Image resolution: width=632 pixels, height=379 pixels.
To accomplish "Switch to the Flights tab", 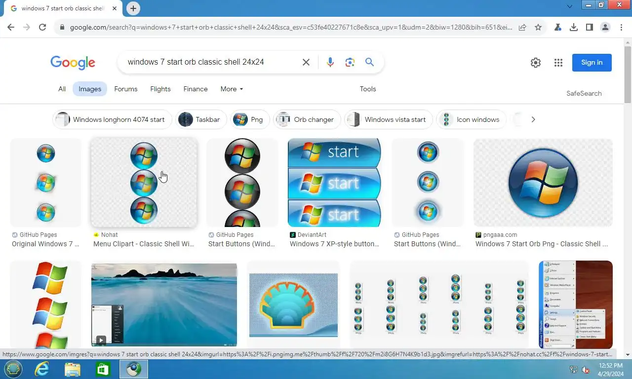I will [160, 89].
